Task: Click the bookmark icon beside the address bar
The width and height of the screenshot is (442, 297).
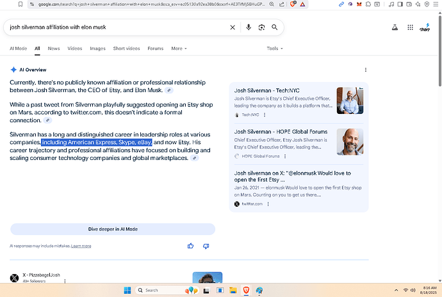Action: pos(20,4)
